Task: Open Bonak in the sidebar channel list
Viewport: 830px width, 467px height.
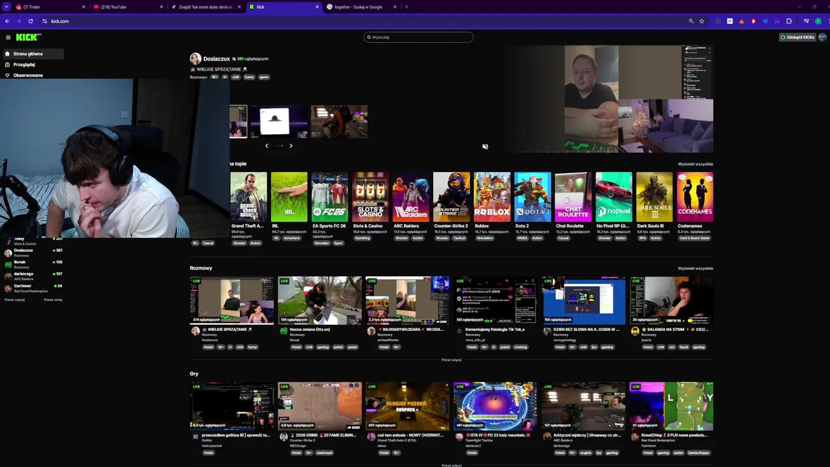Action: click(32, 264)
